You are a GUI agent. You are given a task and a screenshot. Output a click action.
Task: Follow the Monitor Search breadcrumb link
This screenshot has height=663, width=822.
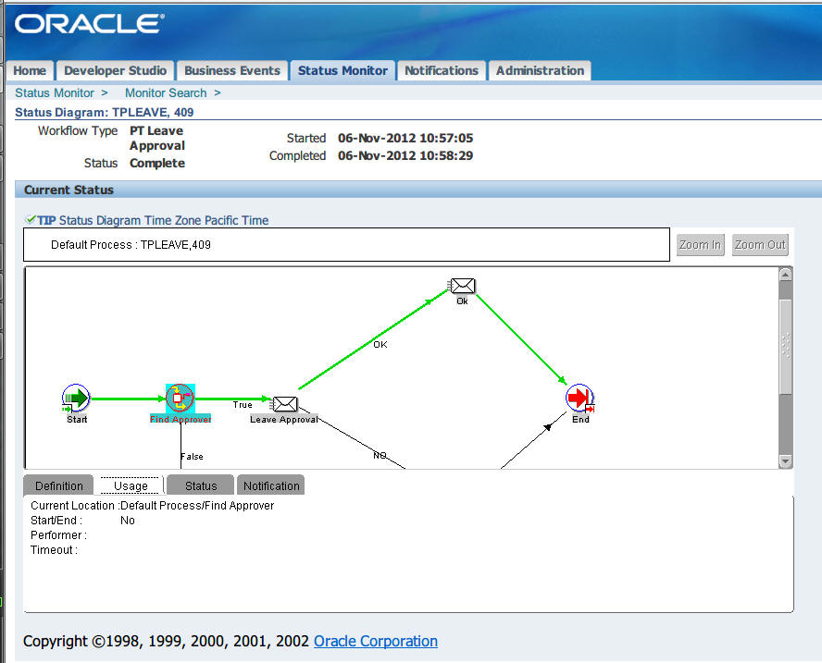click(166, 92)
